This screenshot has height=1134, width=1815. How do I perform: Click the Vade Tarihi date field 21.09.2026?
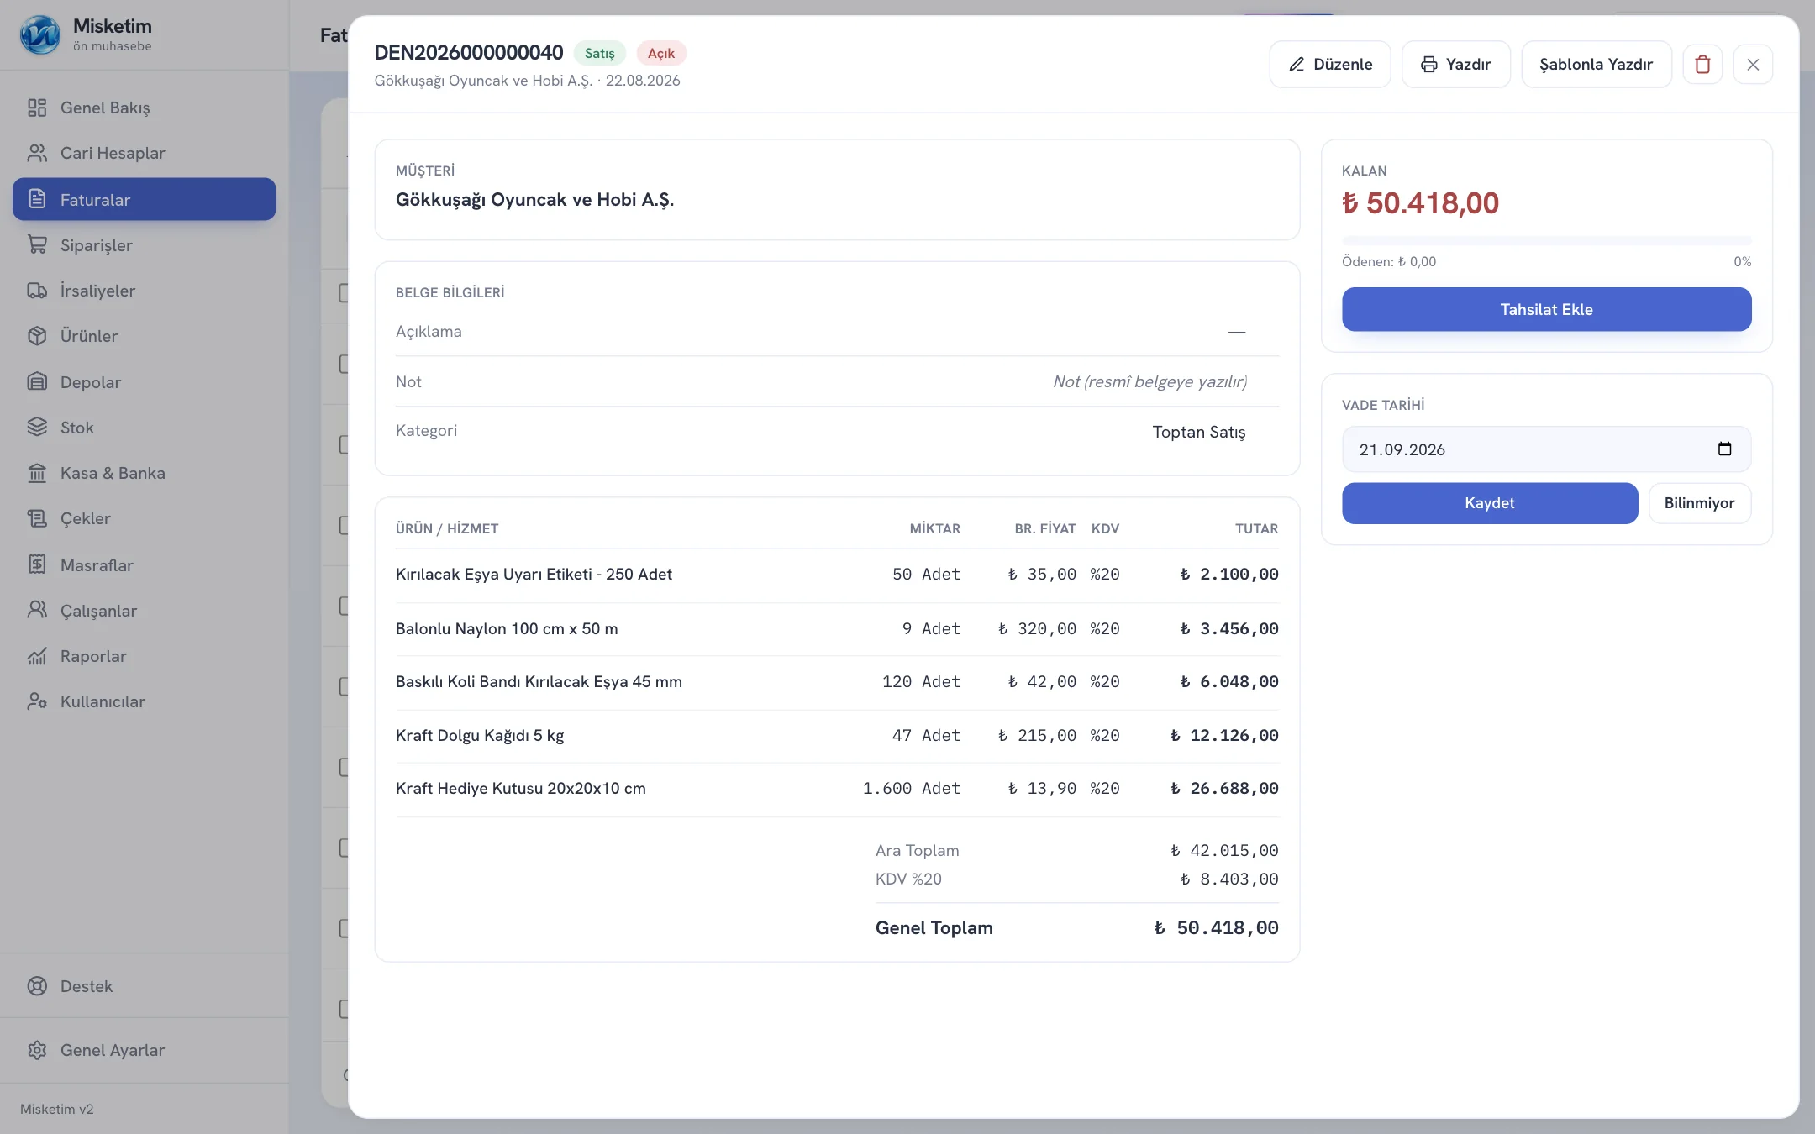point(1547,449)
